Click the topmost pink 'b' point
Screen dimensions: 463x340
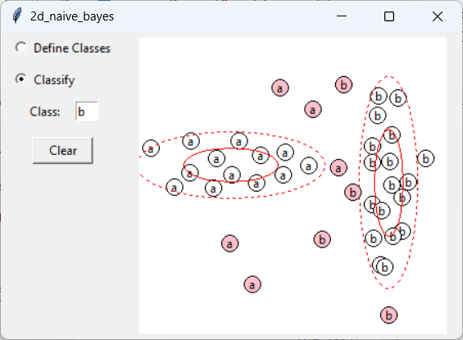tap(343, 84)
